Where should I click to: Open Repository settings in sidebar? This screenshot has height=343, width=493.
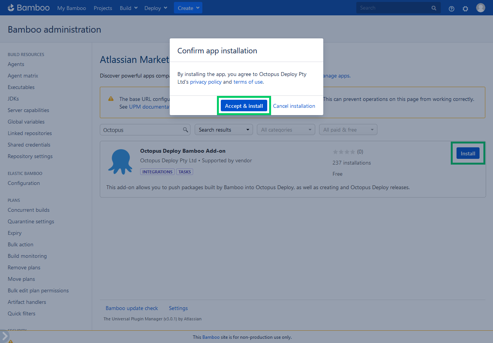30,156
